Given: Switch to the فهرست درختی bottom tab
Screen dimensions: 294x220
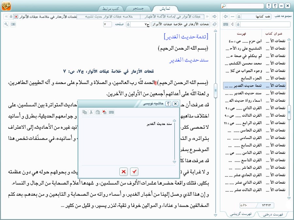Looking at the screenshot, I should 273,214.
